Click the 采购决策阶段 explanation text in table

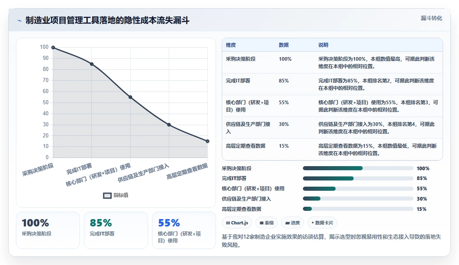point(377,63)
